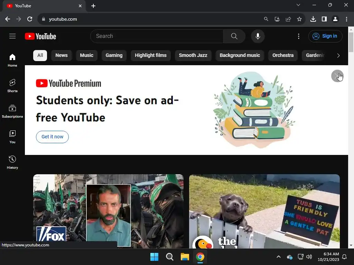Click the install app icon in address bar
The height and width of the screenshot is (265, 354).
coord(277,19)
